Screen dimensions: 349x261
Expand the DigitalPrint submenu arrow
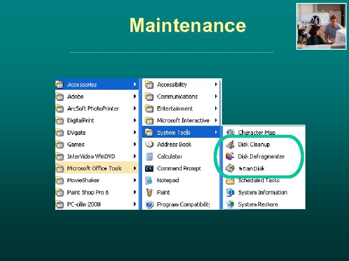[x=135, y=120]
